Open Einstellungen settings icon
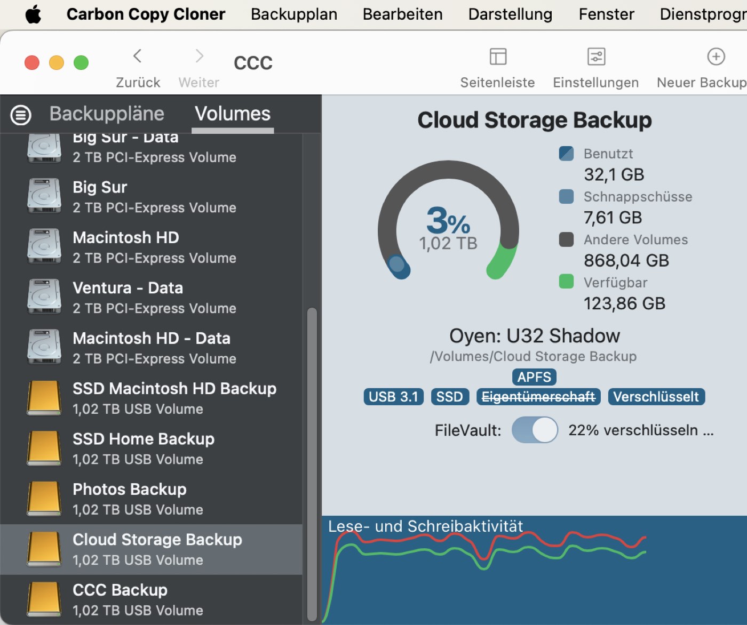This screenshot has height=625, width=747. coord(596,57)
